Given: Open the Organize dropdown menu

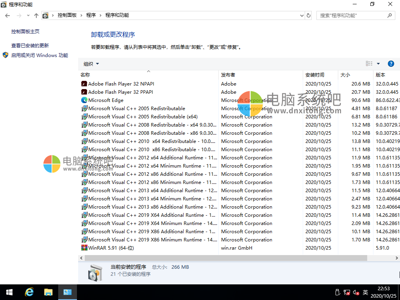Looking at the screenshot, I should pyautogui.click(x=91, y=63).
